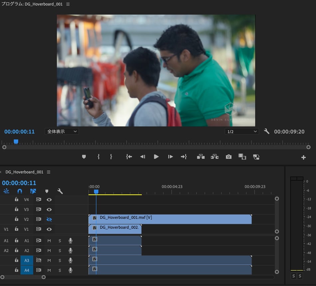Open playback resolution dropdown 1/2
The width and height of the screenshot is (316, 286).
[x=241, y=132]
